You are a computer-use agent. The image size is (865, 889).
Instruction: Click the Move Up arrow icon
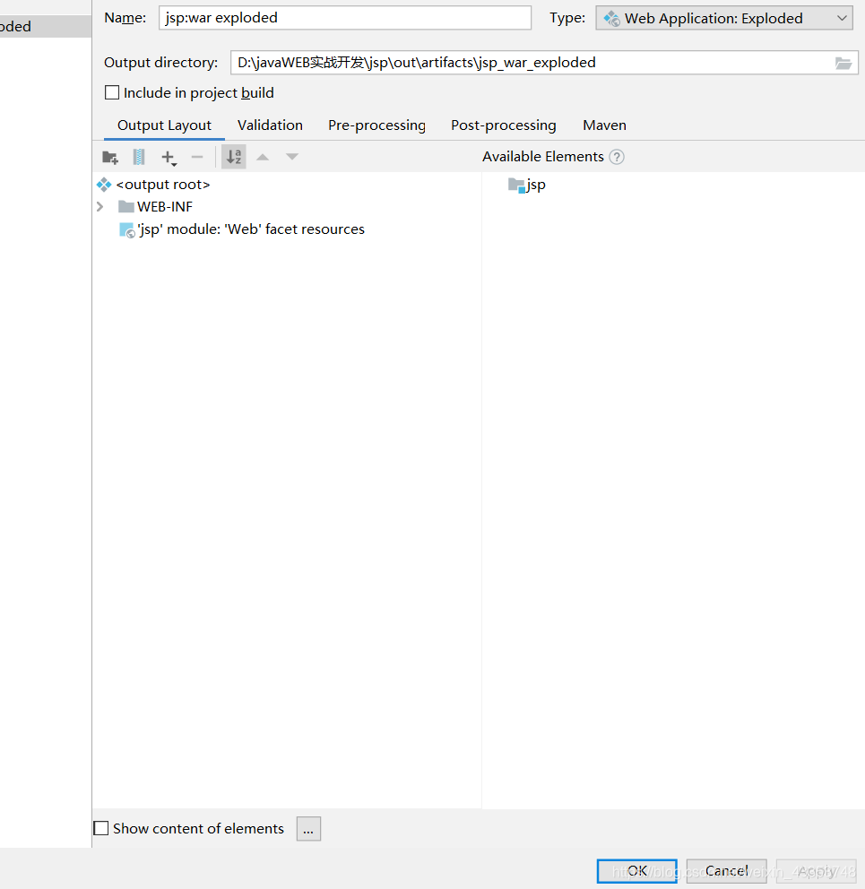(263, 157)
